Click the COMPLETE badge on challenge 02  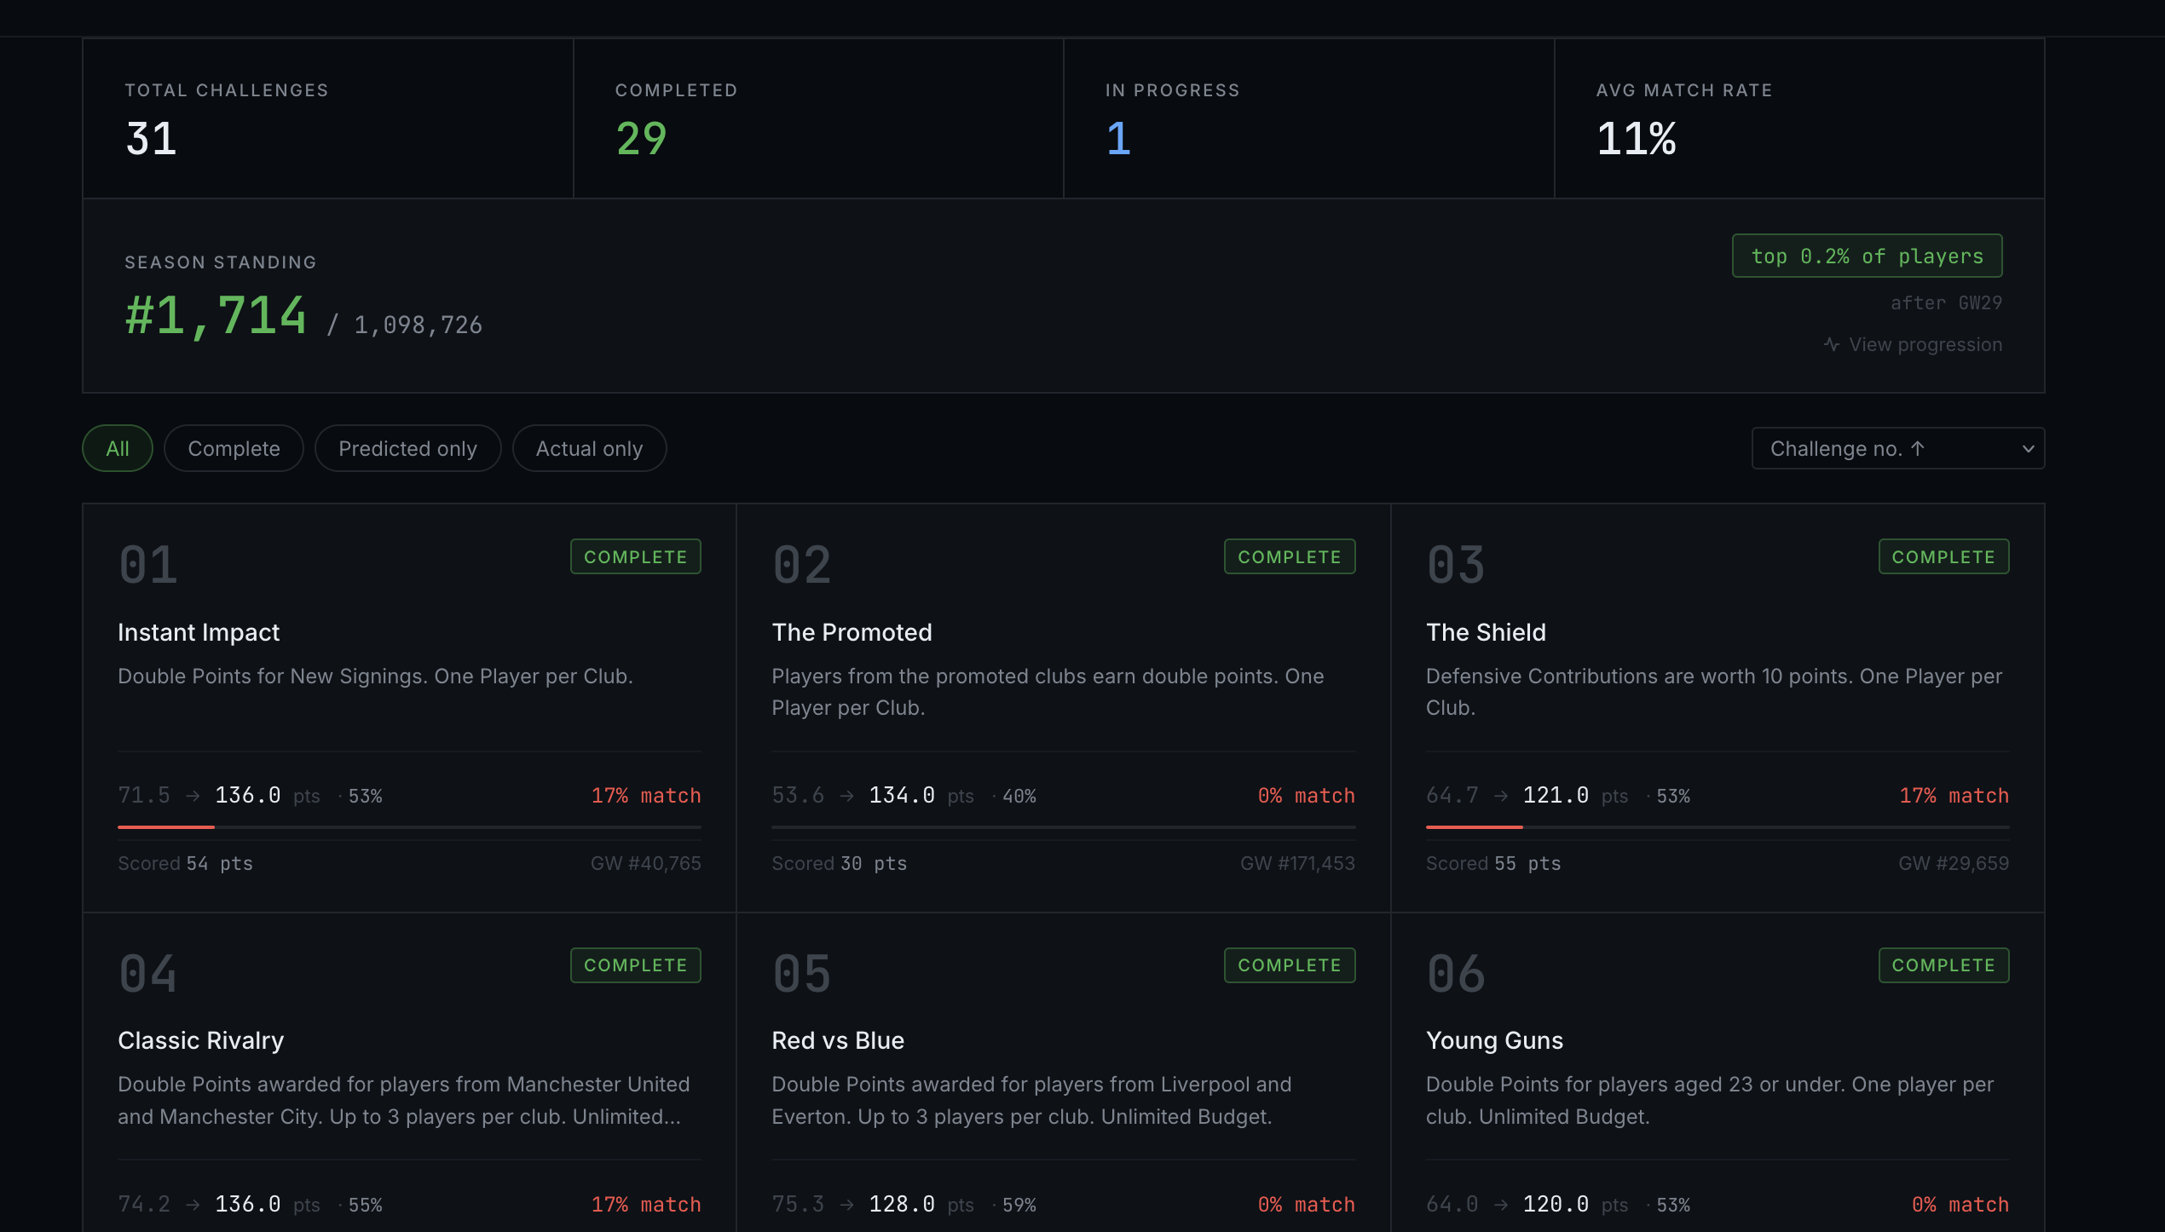pos(1290,556)
